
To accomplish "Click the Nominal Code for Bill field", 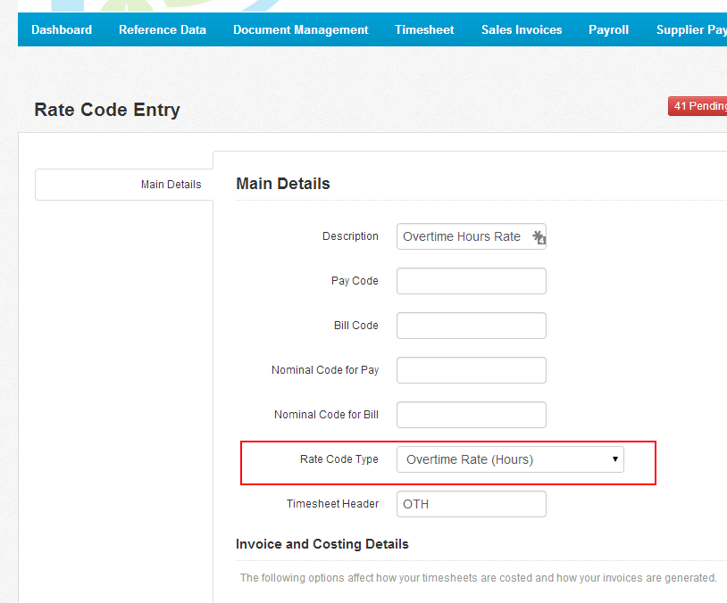I will pyautogui.click(x=471, y=415).
